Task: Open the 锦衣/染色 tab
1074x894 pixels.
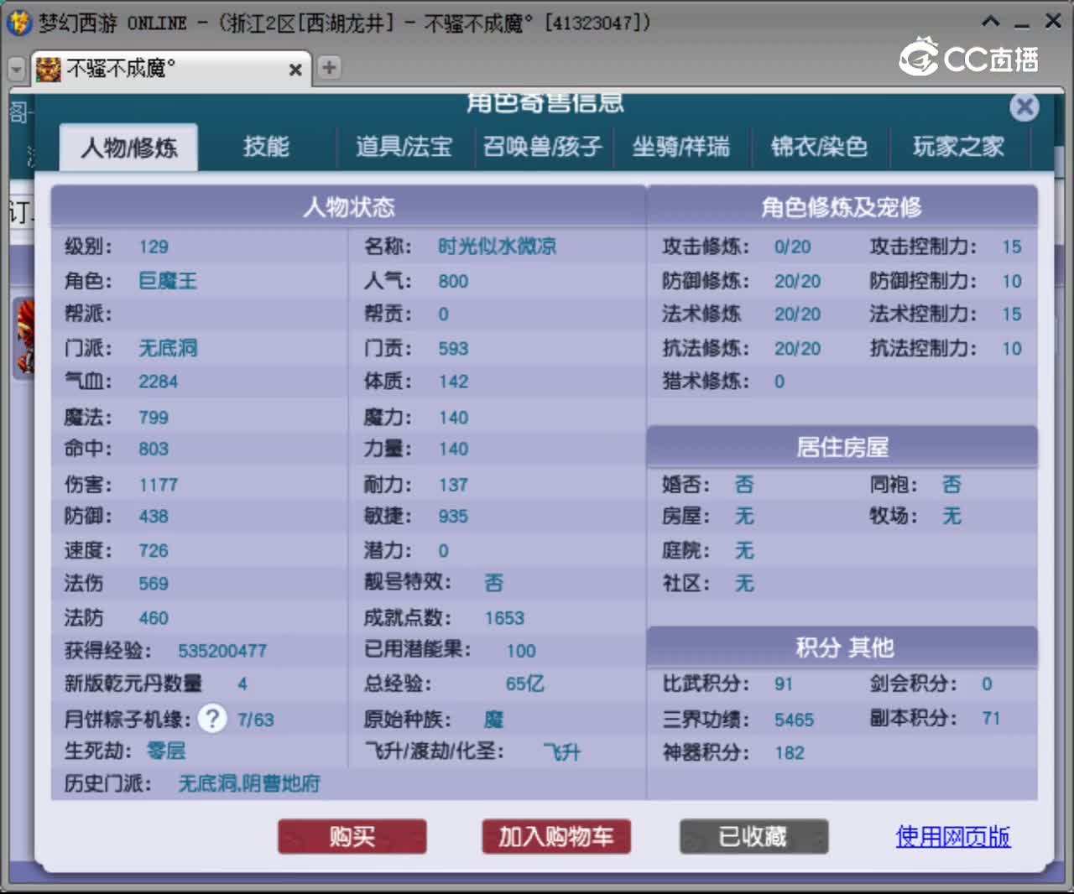Action: click(x=819, y=147)
